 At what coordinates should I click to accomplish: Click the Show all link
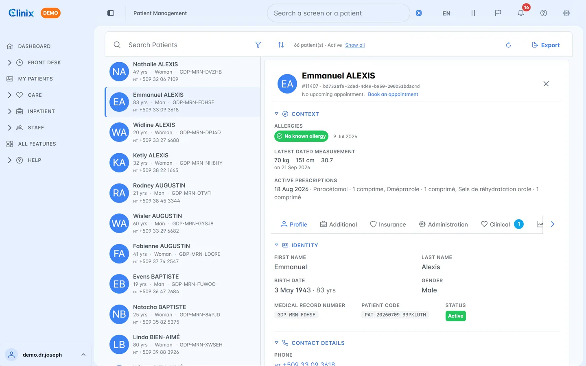click(355, 45)
